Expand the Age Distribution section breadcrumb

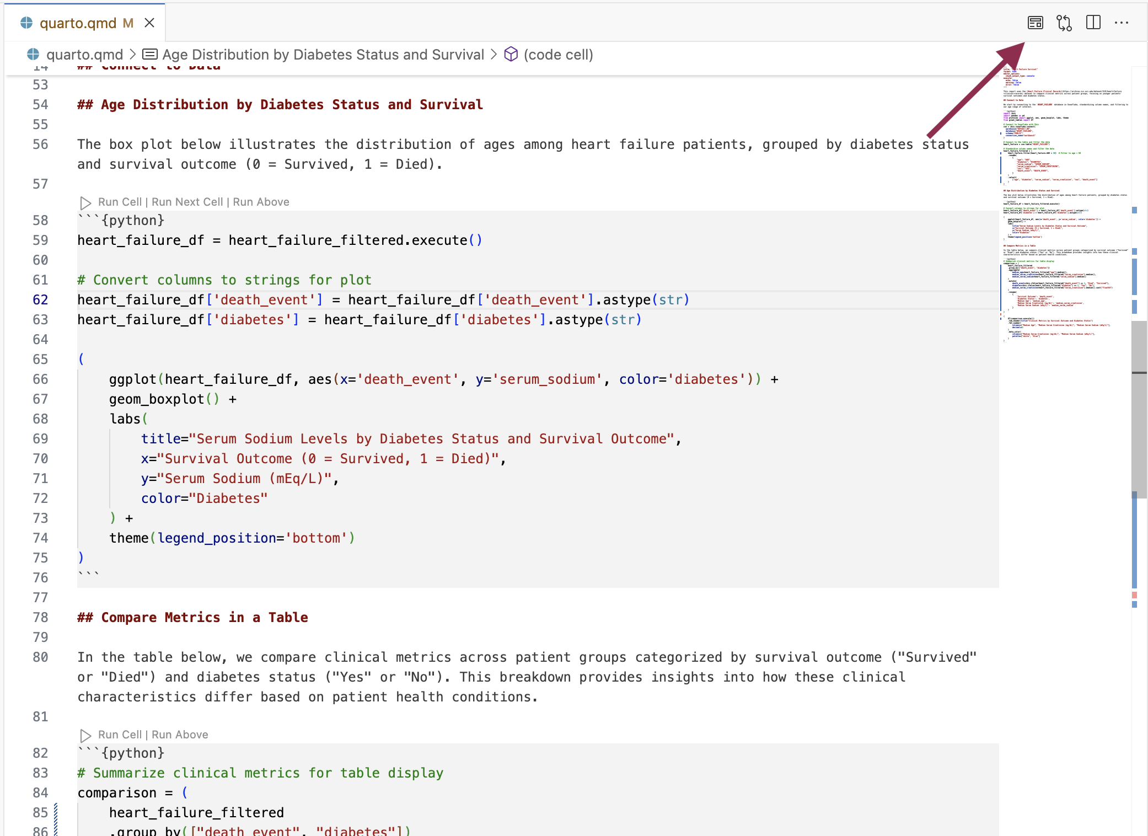coord(323,55)
